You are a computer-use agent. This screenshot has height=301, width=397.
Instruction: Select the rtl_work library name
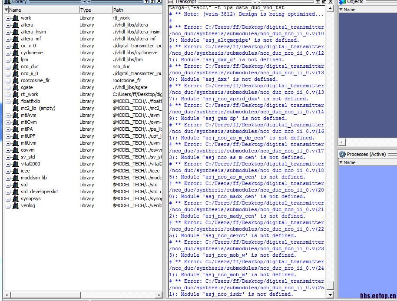[x=30, y=94]
